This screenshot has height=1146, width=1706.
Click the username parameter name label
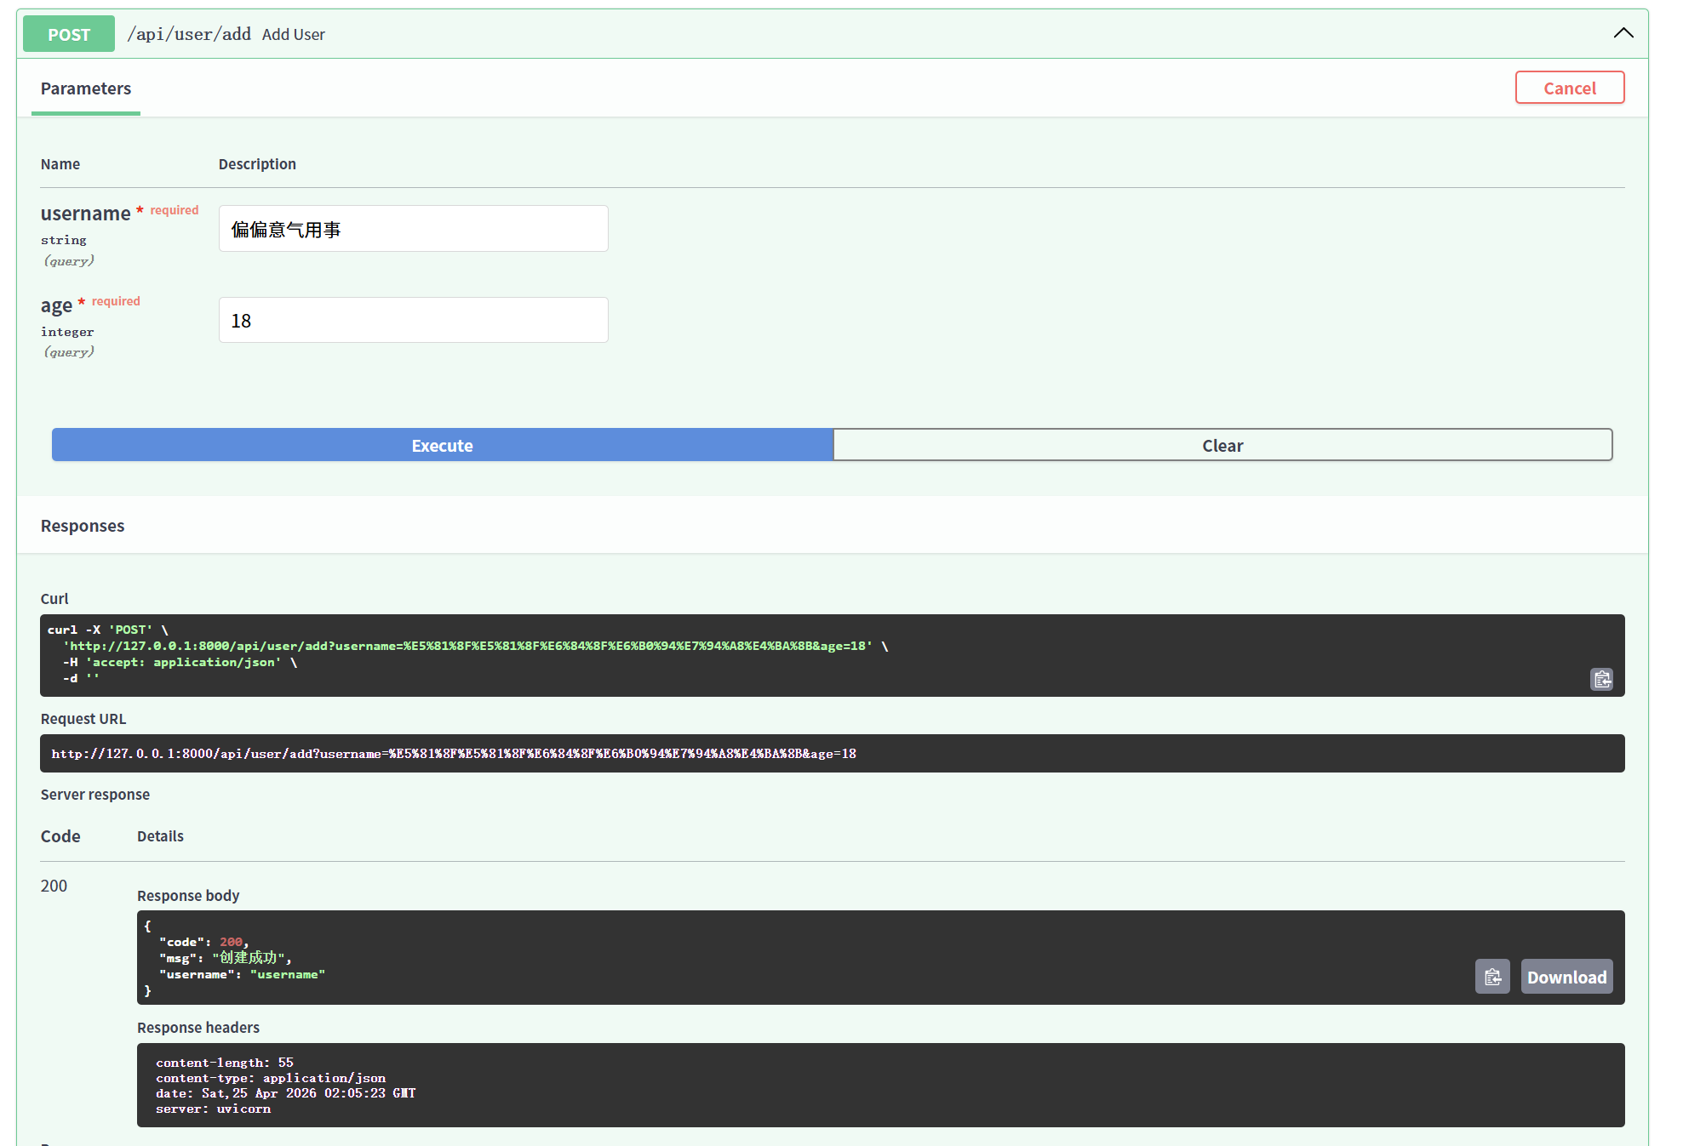click(x=85, y=214)
